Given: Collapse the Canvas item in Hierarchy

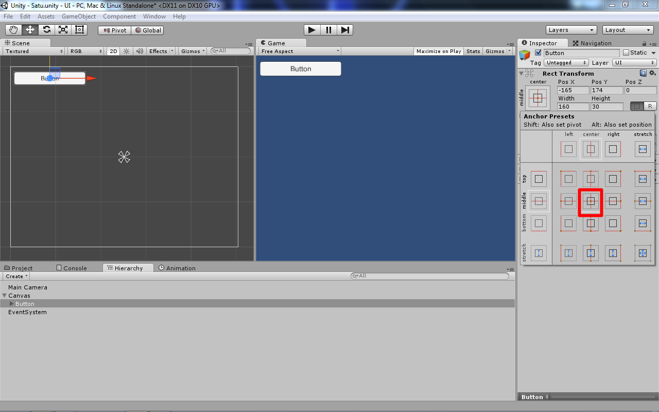Looking at the screenshot, I should point(4,295).
